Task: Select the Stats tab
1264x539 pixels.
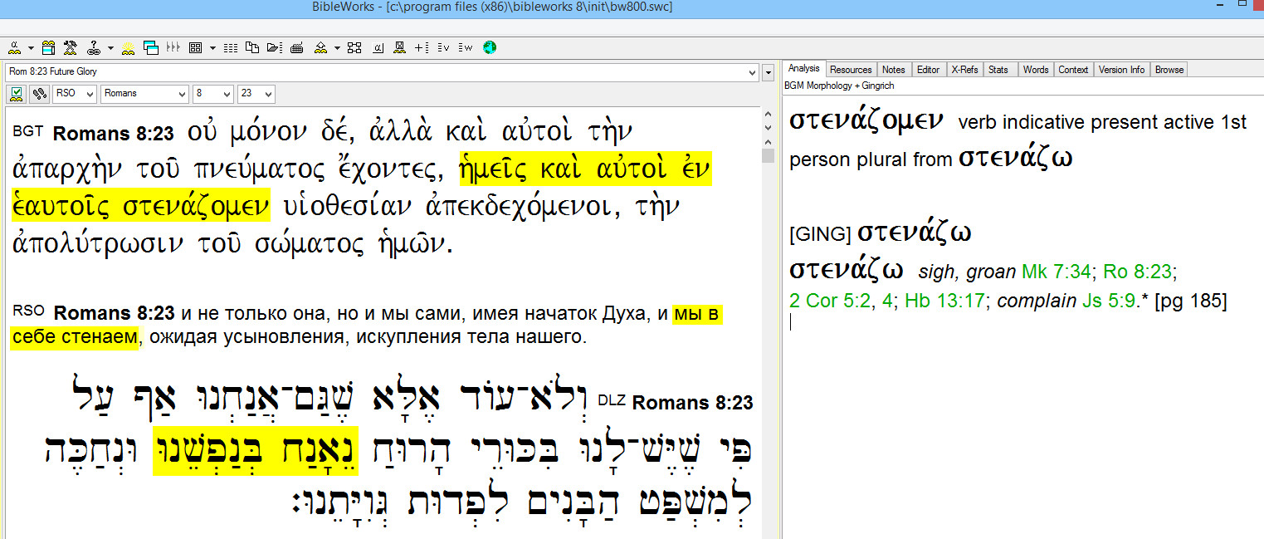Action: (x=998, y=70)
